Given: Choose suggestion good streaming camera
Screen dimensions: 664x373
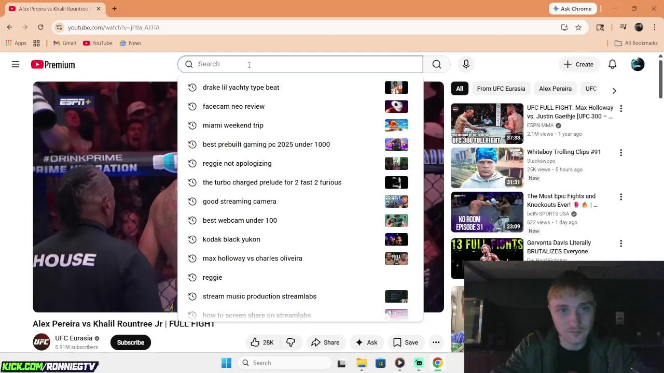Looking at the screenshot, I should (x=300, y=202).
